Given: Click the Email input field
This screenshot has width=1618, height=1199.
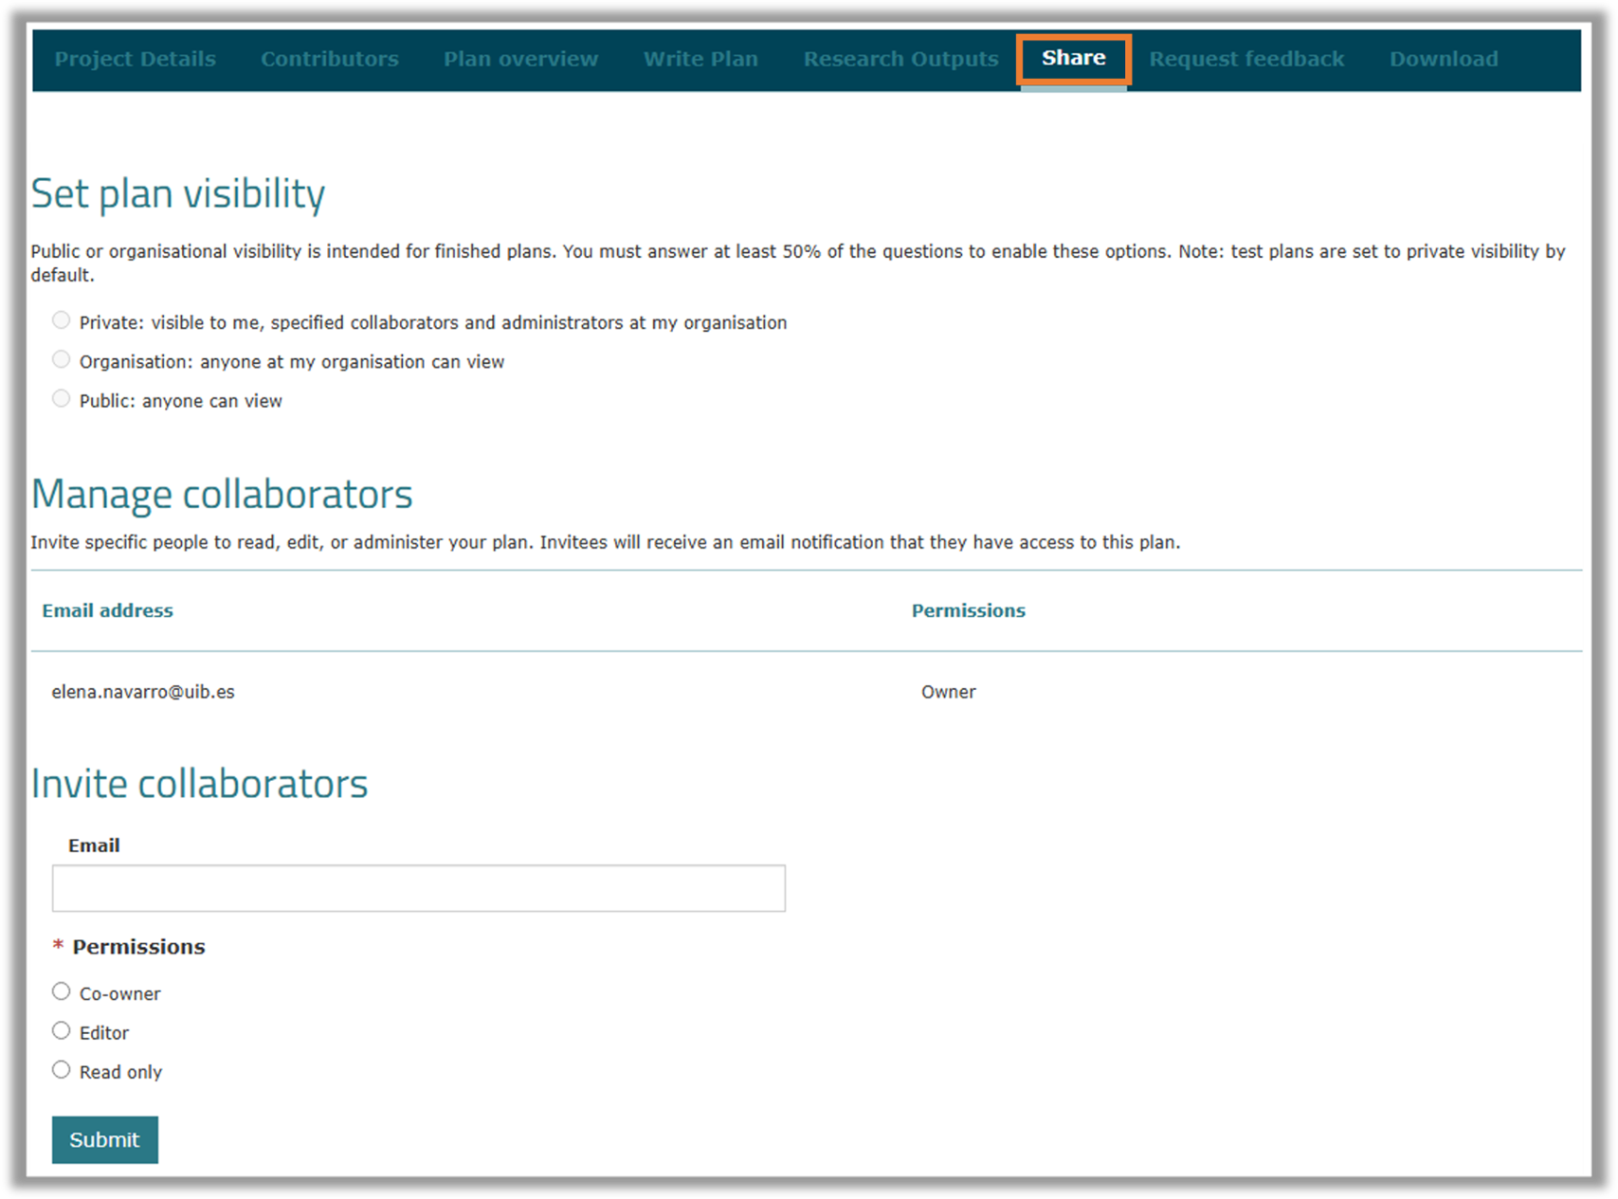Looking at the screenshot, I should pyautogui.click(x=419, y=888).
